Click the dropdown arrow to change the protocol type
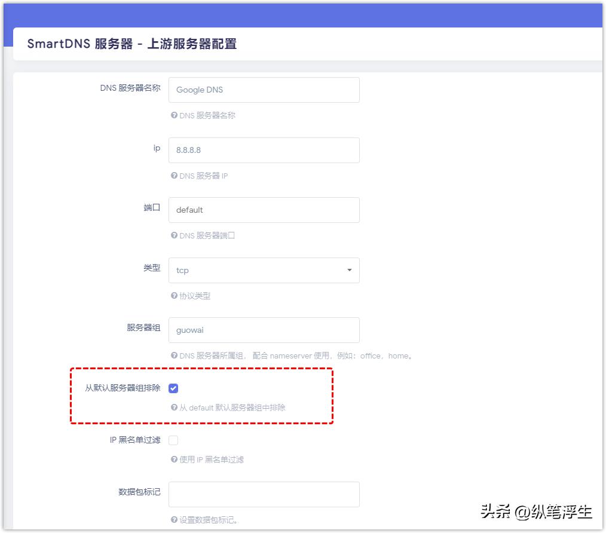606x533 pixels. [x=349, y=270]
